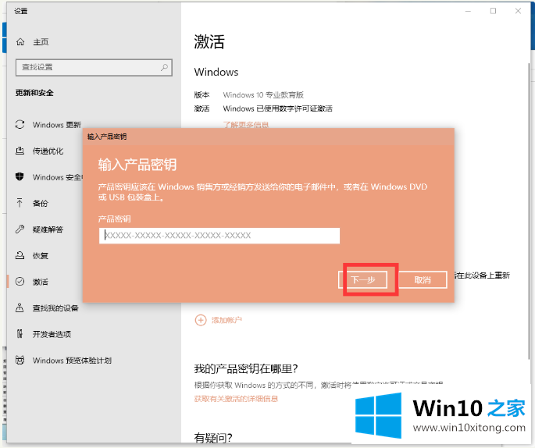Click the 疑难解答 wrench icon

tap(20, 229)
